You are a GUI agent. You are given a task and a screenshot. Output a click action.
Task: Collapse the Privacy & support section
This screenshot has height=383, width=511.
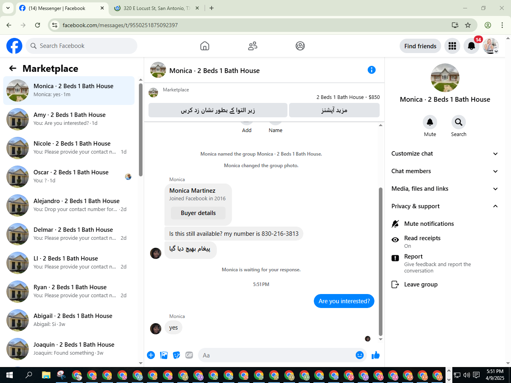click(x=445, y=206)
